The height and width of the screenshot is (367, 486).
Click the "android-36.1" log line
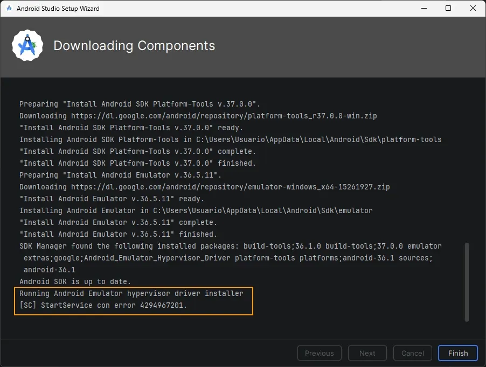pos(49,270)
